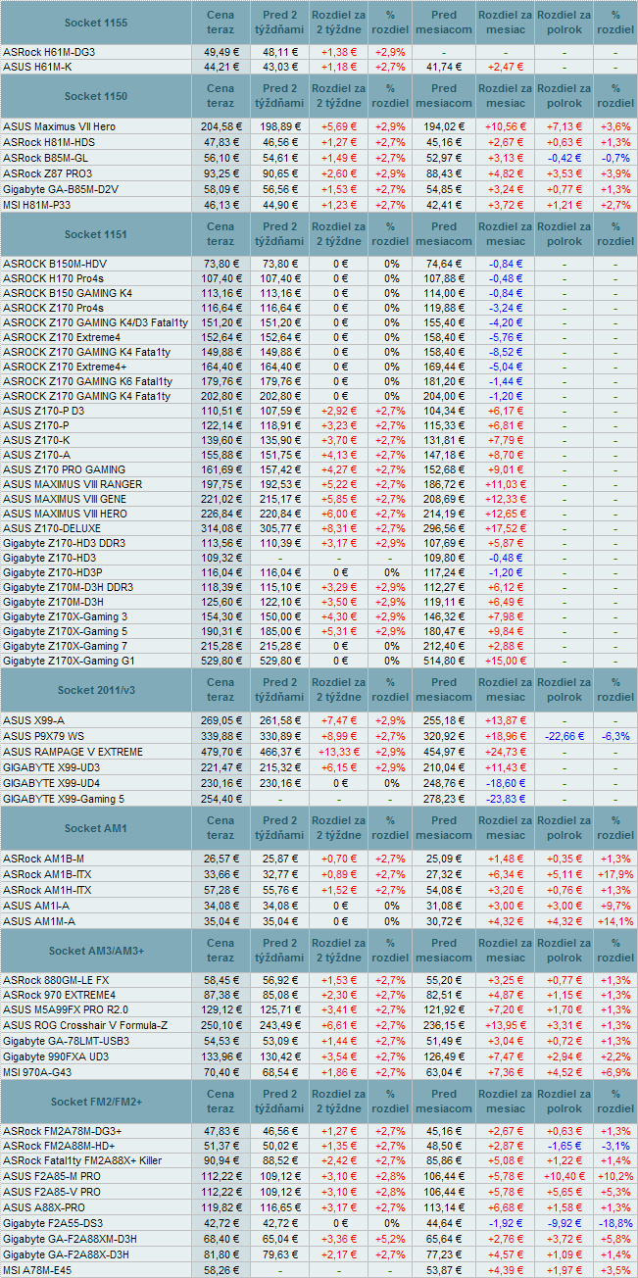Click the GIGABYTE X99-Gaming 5 entry
This screenshot has height=1278, width=638.
point(64,799)
